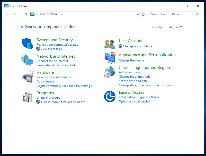Click Add a device
The height and width of the screenshot is (156, 206).
pyautogui.click(x=45, y=81)
